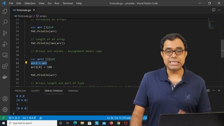224x126 pixels.
Task: Open the Accounts menu icon
Action: (5, 99)
